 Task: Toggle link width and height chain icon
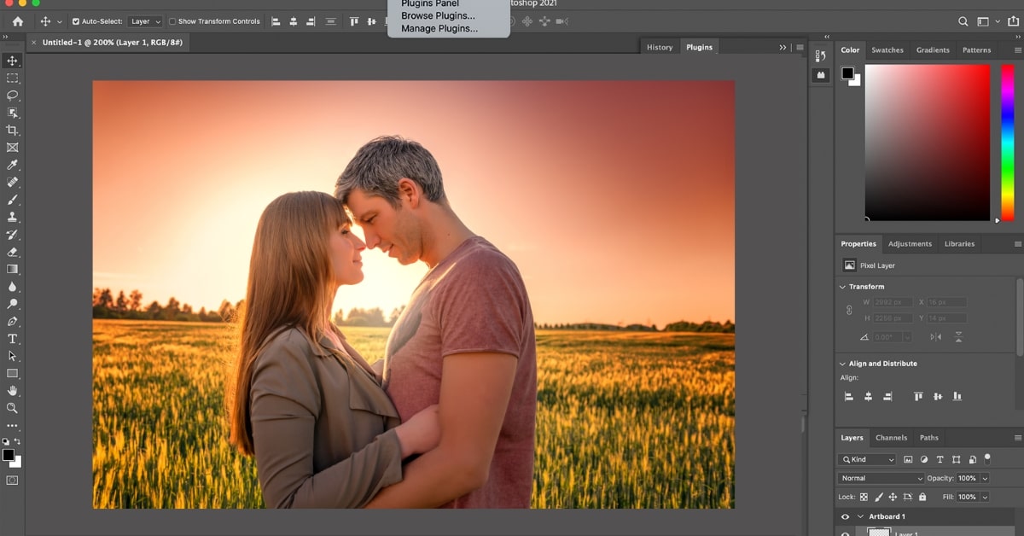point(849,311)
